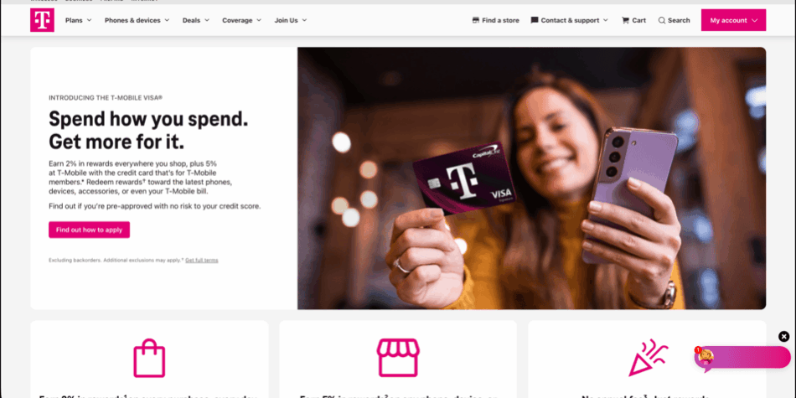Image resolution: width=796 pixels, height=398 pixels.
Task: Open the shopping Cart icon
Action: [625, 20]
